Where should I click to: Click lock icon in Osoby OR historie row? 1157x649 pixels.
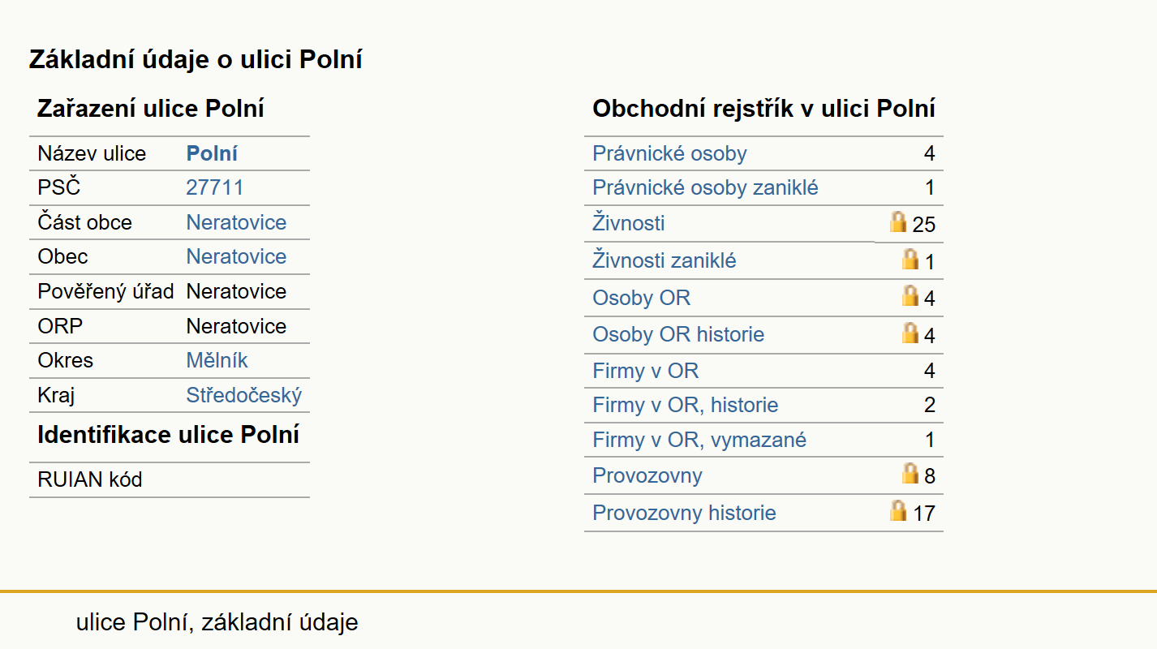pos(910,333)
